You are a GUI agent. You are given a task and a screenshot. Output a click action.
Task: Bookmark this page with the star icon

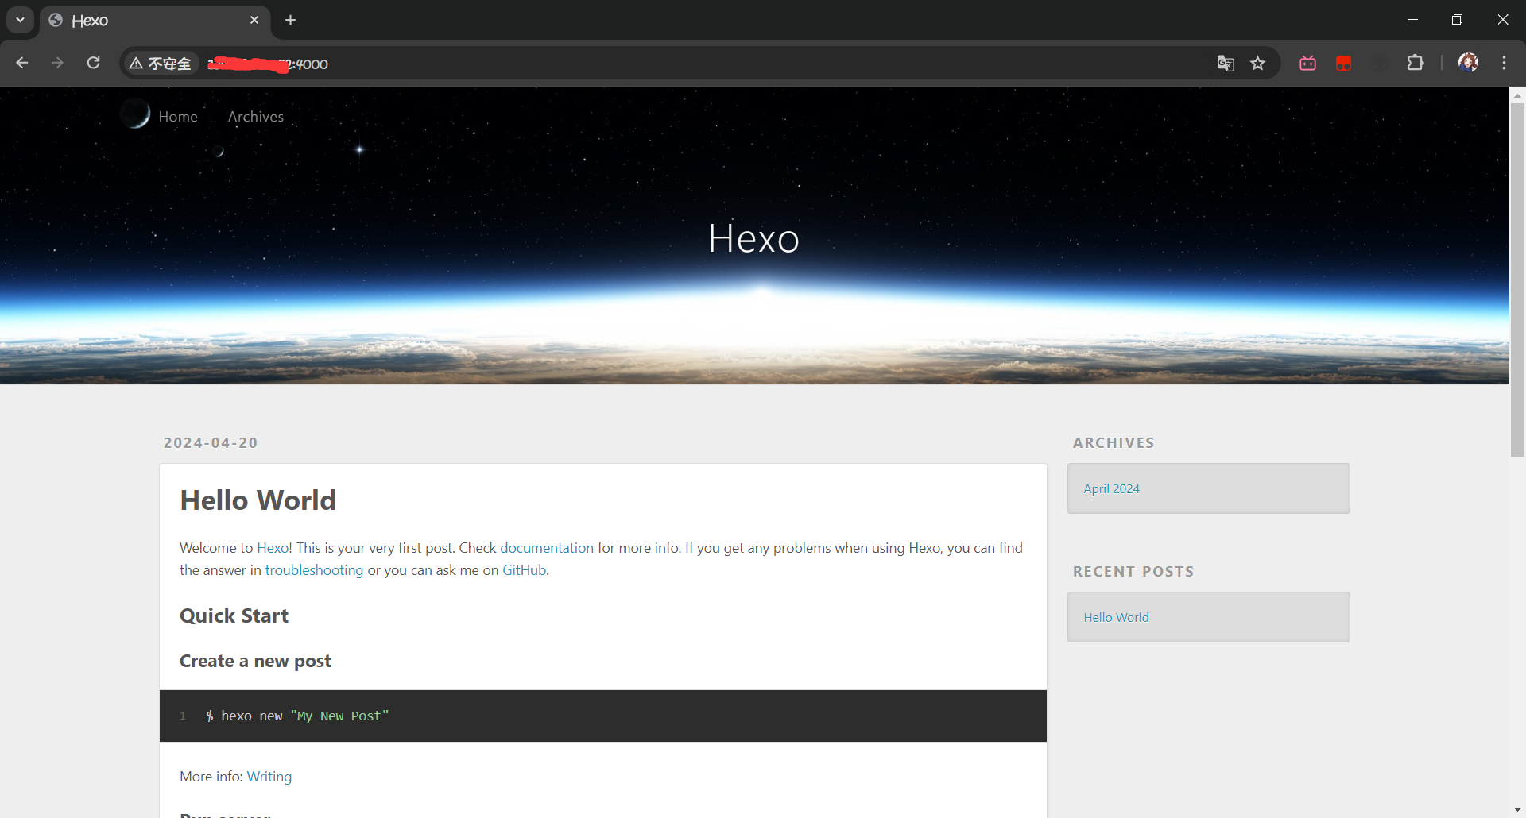(1257, 64)
